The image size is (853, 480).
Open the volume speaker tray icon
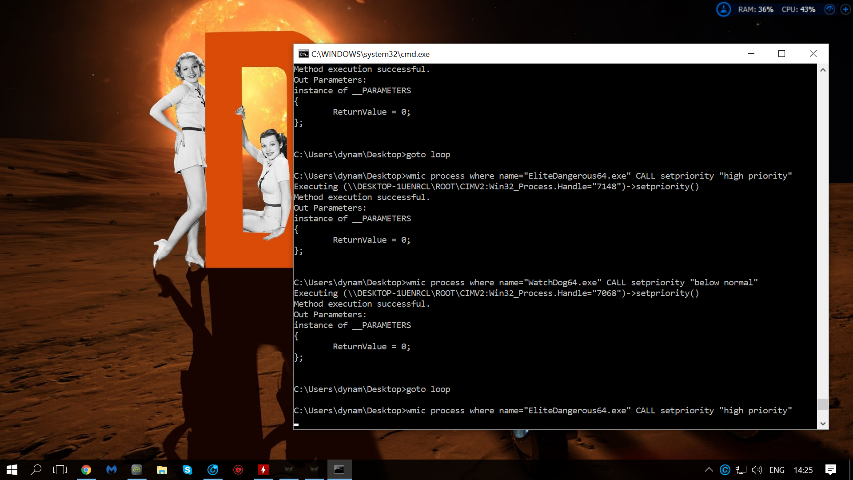(x=757, y=470)
